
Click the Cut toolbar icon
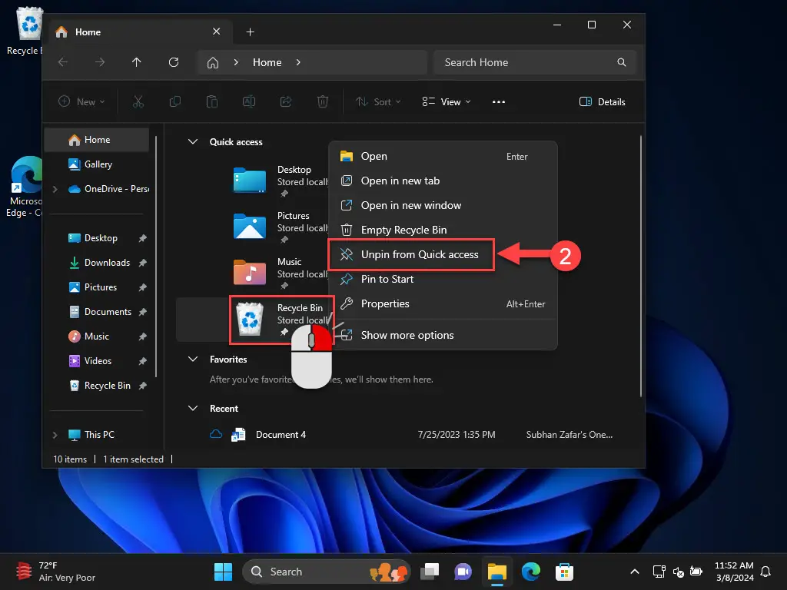[x=138, y=102]
